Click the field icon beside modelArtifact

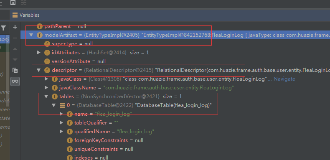[39, 35]
